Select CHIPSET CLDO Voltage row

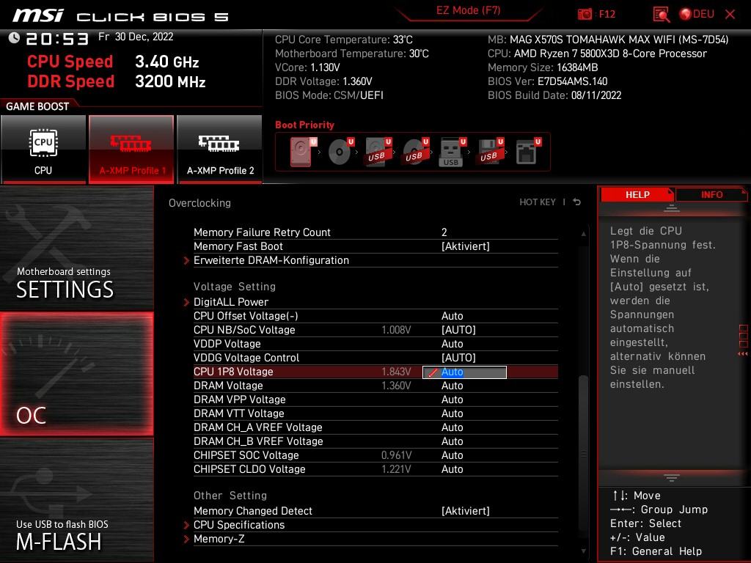[375, 469]
